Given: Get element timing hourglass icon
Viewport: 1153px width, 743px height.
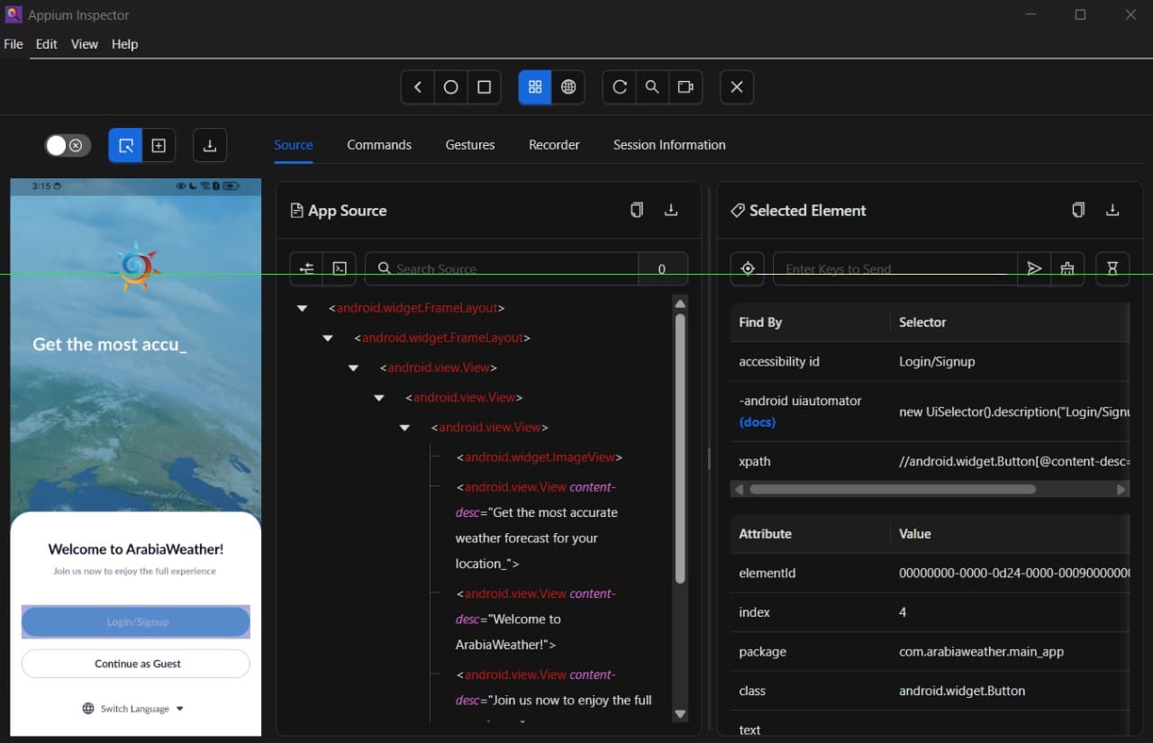Looking at the screenshot, I should tap(1112, 268).
